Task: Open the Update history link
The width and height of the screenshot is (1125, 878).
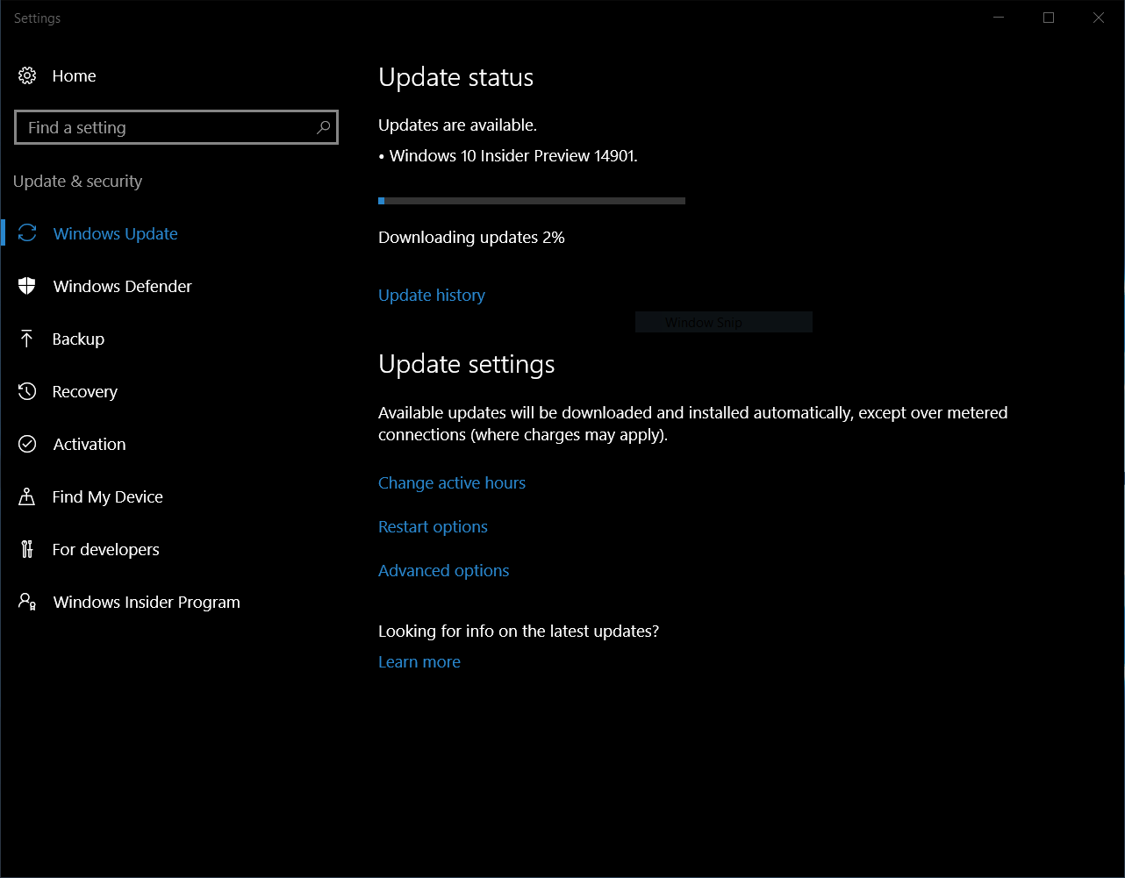Action: pos(431,296)
